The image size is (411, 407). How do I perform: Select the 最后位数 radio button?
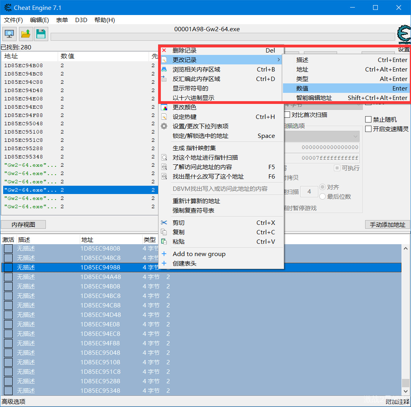point(322,196)
